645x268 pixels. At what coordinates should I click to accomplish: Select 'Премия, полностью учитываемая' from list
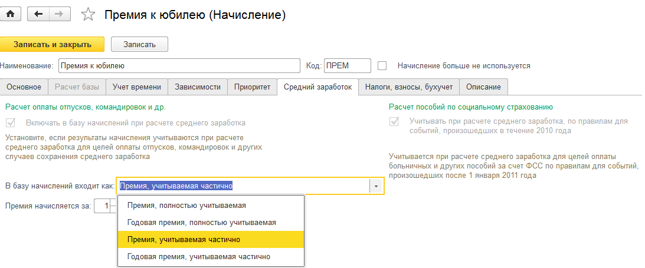point(186,206)
